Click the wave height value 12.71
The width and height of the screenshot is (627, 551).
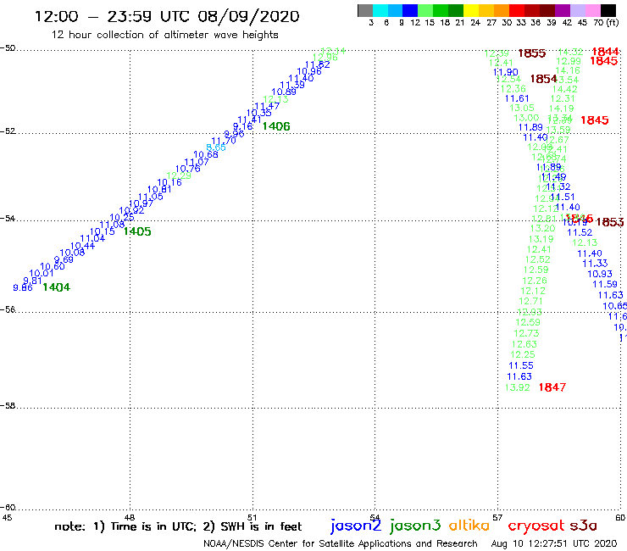[530, 301]
